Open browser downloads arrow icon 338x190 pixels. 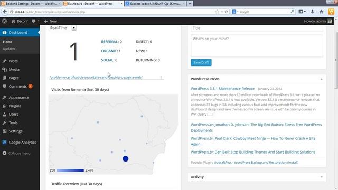coord(312,12)
